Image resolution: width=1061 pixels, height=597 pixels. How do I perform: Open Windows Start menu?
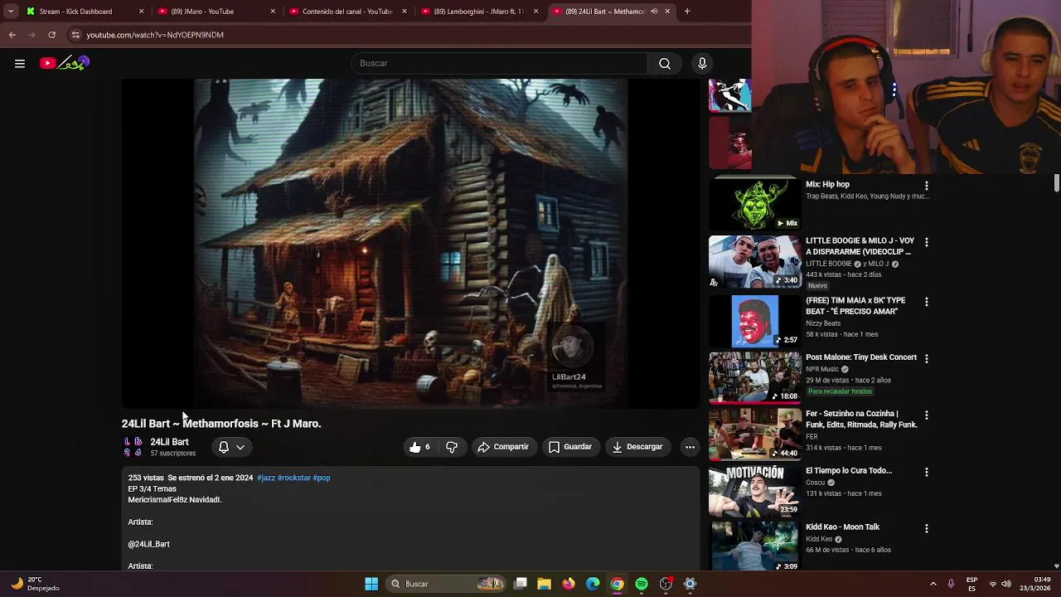point(371,584)
